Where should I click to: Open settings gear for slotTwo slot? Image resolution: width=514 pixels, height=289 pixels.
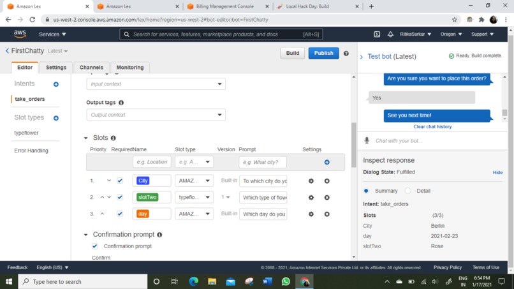click(x=311, y=198)
